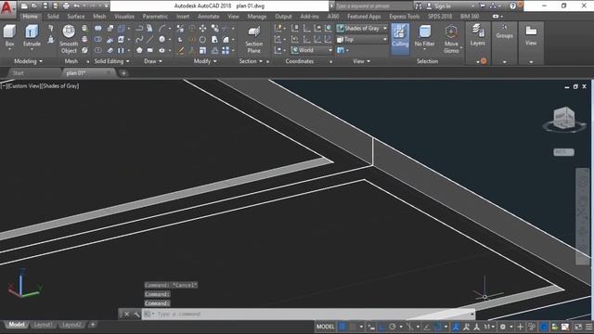
Task: Click the ViewCube in the viewport
Action: click(x=563, y=119)
